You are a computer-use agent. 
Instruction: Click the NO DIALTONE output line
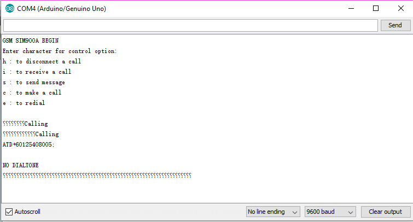coord(21,165)
